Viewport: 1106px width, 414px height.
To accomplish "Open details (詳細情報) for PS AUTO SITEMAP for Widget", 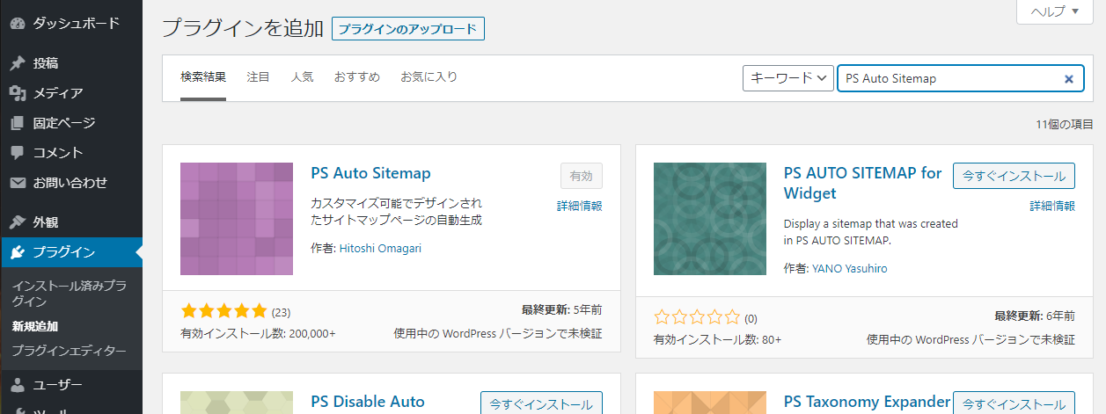I will (x=1052, y=206).
